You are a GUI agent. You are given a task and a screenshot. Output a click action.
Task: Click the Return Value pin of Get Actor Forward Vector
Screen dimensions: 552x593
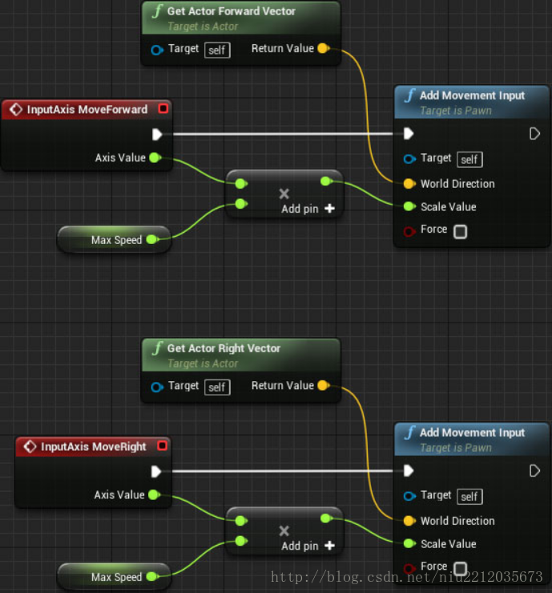(x=324, y=48)
